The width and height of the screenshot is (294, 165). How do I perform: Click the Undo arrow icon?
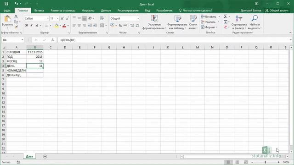tap(17, 4)
